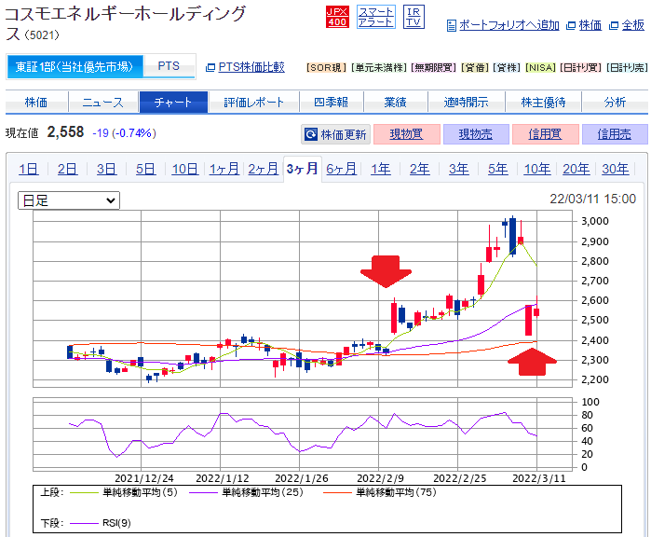The width and height of the screenshot is (651, 537).
Task: Open the IR TV icon
Action: [414, 16]
